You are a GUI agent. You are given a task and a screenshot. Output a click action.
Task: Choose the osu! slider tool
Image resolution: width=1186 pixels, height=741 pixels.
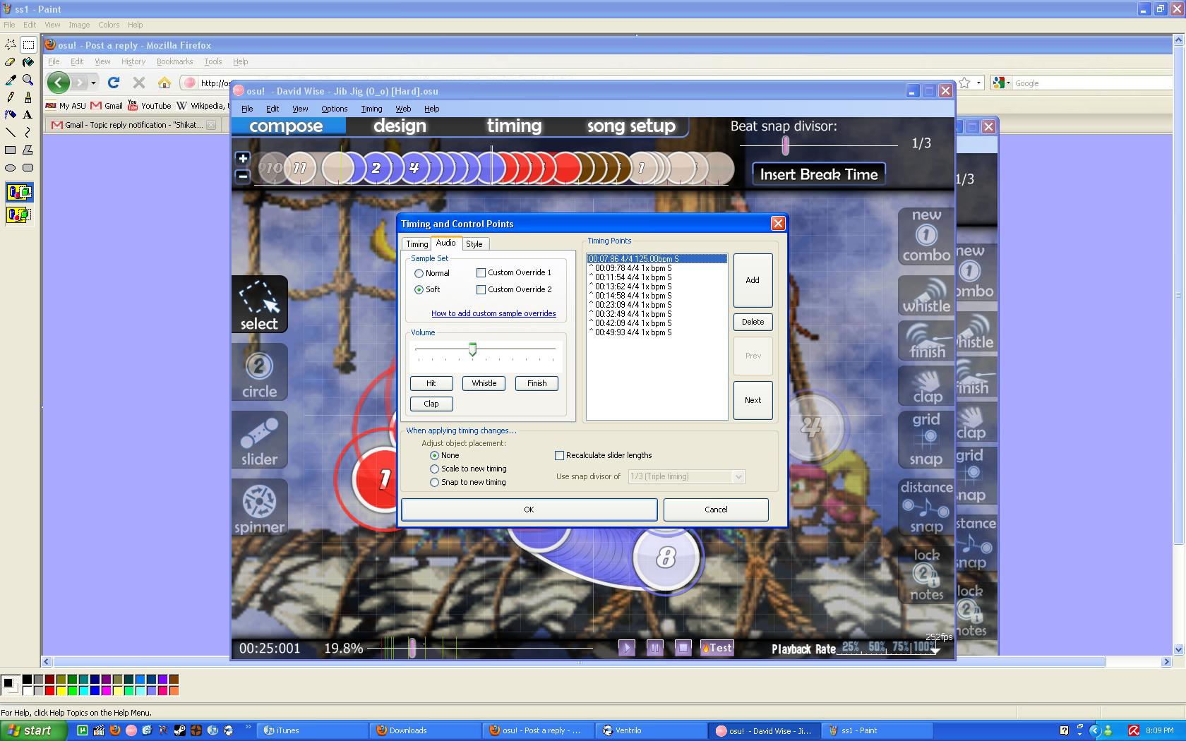pos(259,440)
